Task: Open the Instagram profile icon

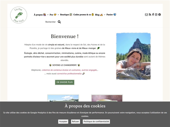Action: (156, 15)
